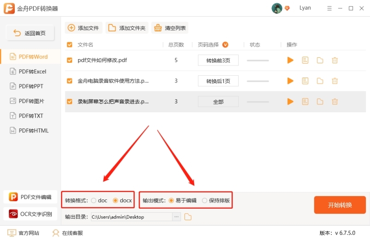The height and width of the screenshot is (240, 370).
Task: Delete 录制屏幕怎么把声音录进去 row with trash icon
Action: (x=334, y=102)
